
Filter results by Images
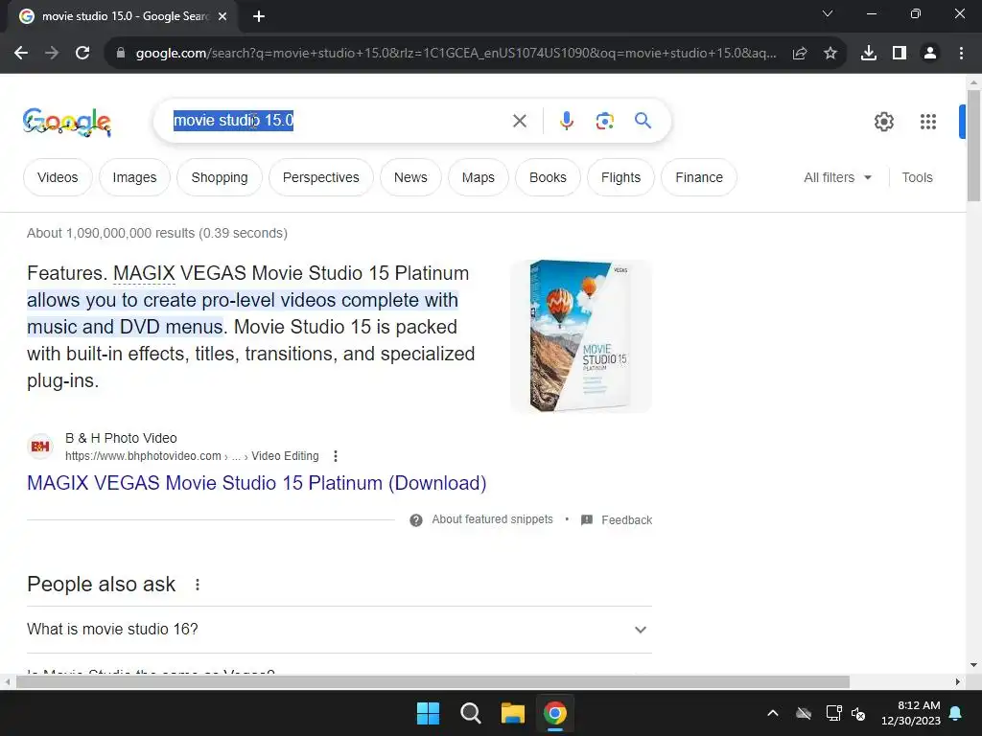pos(134,177)
